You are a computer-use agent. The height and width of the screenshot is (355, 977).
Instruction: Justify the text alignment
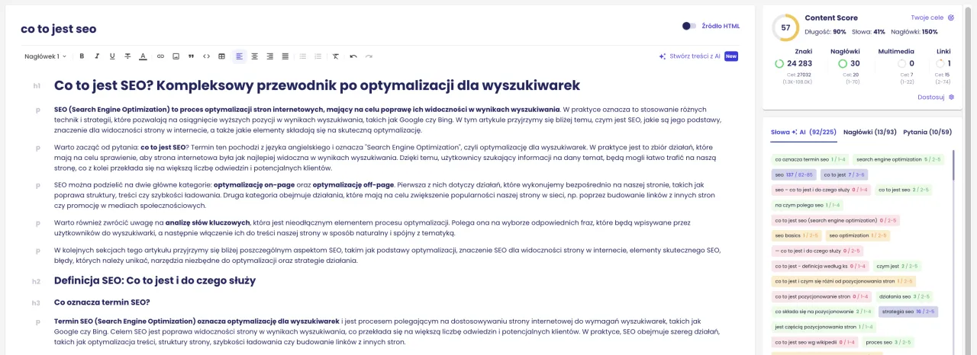[285, 56]
